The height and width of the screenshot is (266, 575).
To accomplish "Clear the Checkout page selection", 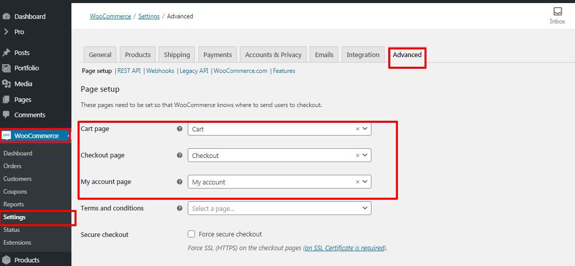I will (x=358, y=155).
